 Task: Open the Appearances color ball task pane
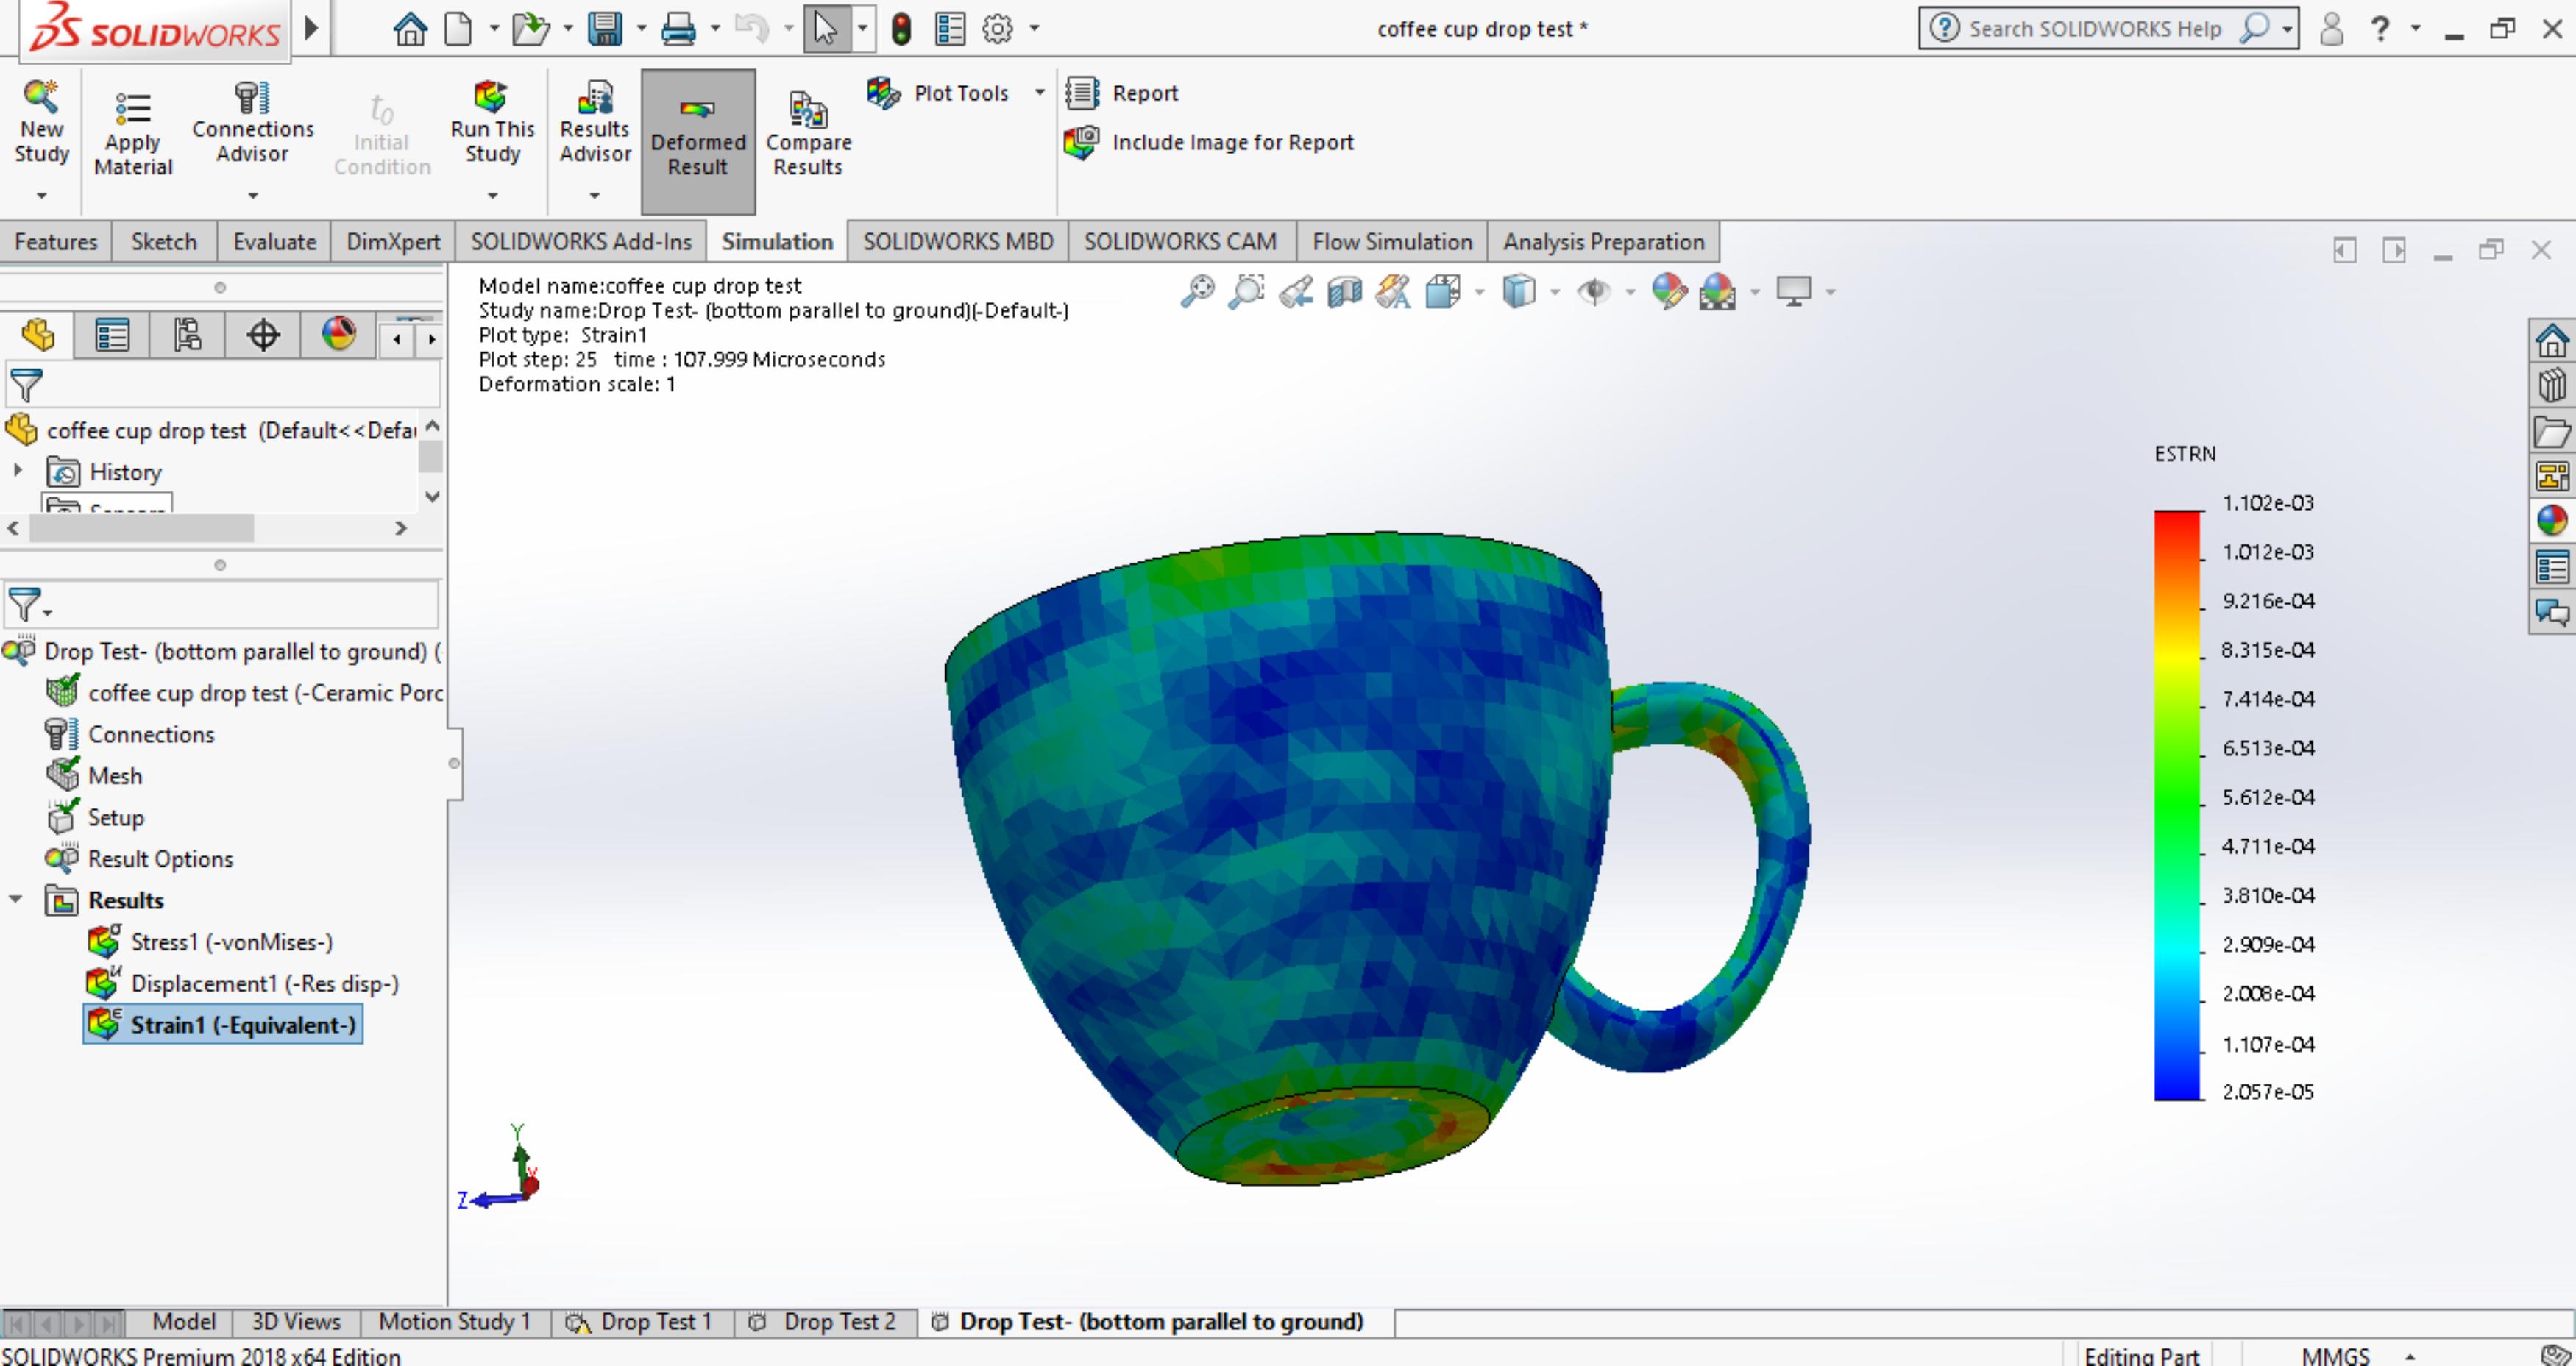[2551, 520]
